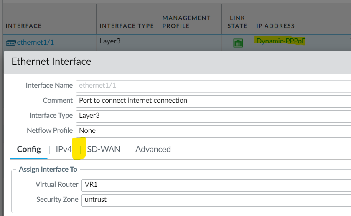Image resolution: width=351 pixels, height=216 pixels.
Task: Click the Link State column header
Action: 237,22
